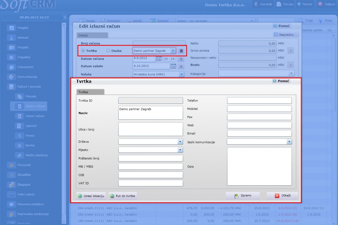
Task: Open Načini plaćanja in the sidebar
Action: click(36, 155)
